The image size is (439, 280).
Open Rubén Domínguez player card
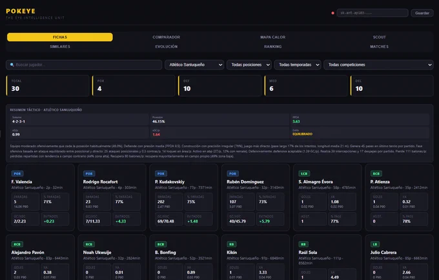[x=256, y=197]
